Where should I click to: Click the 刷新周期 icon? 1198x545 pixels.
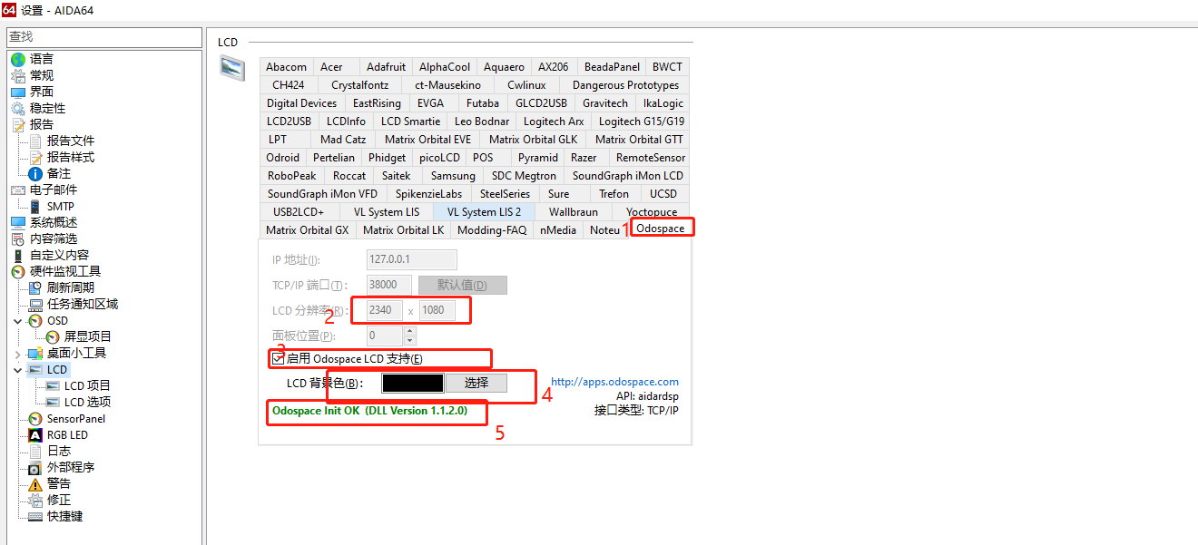pos(35,287)
